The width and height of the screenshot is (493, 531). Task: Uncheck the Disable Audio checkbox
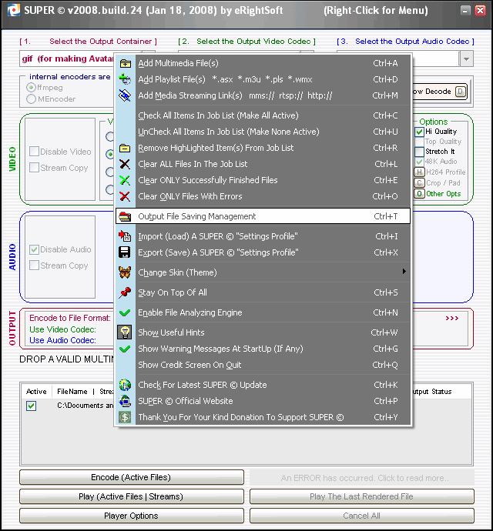34,249
